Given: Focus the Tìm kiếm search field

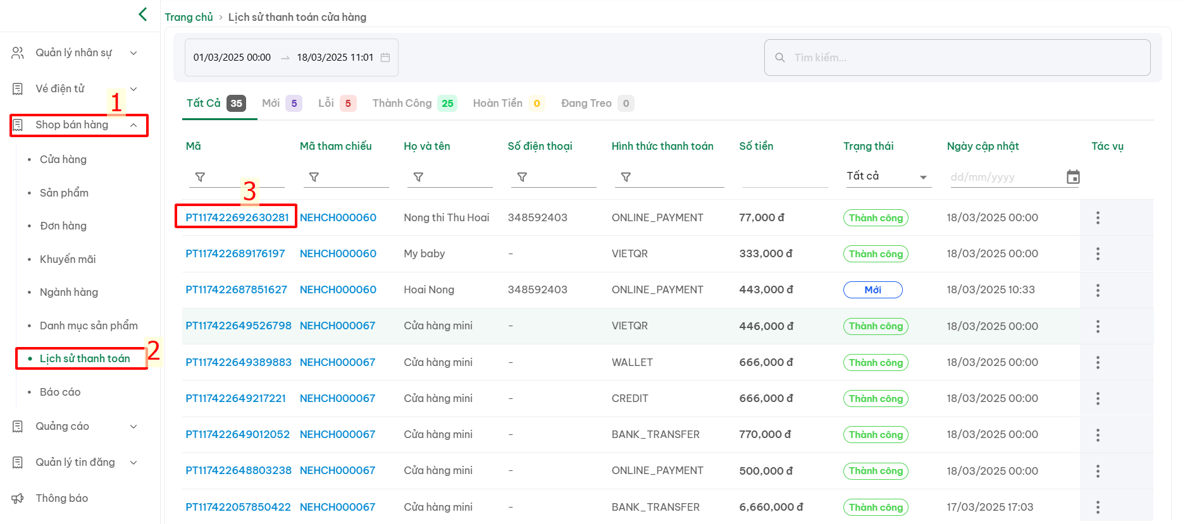Looking at the screenshot, I should click(x=957, y=58).
